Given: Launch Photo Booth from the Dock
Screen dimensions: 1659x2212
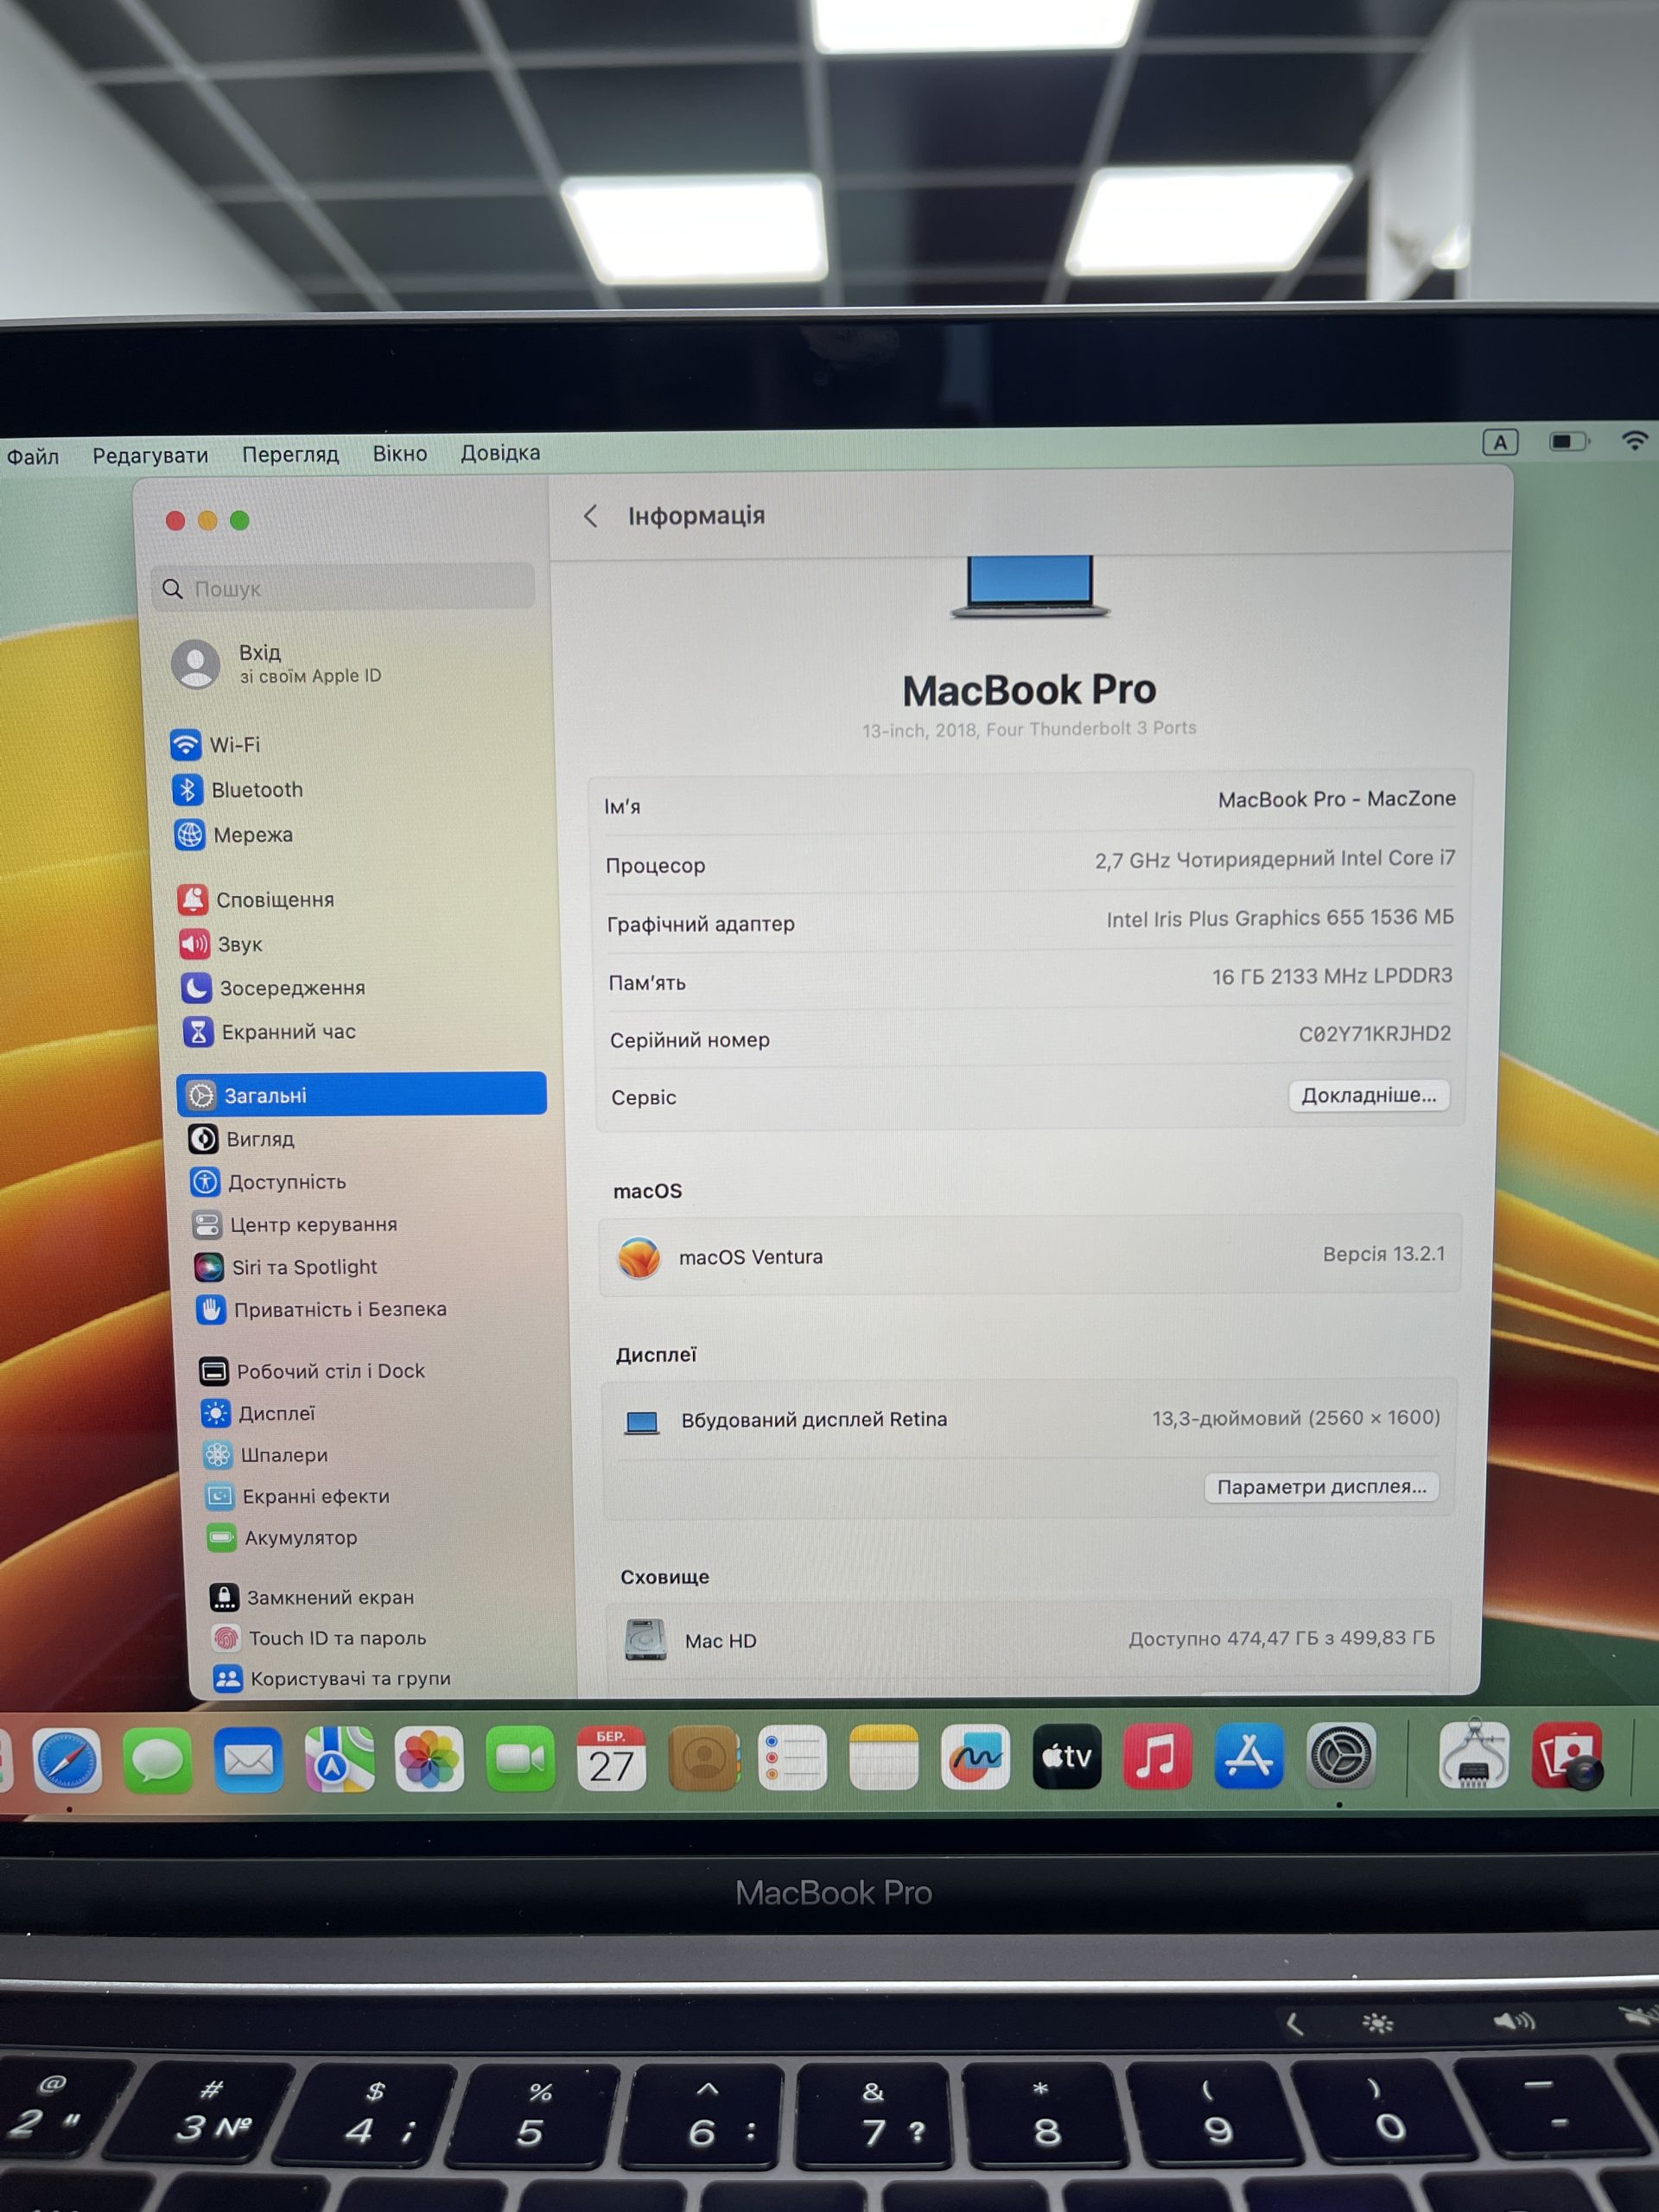Looking at the screenshot, I should coord(1567,1756).
